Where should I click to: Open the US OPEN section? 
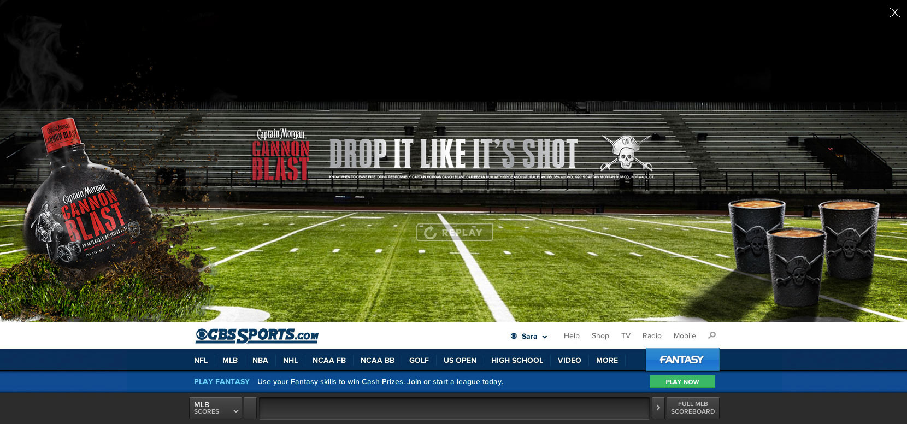460,360
